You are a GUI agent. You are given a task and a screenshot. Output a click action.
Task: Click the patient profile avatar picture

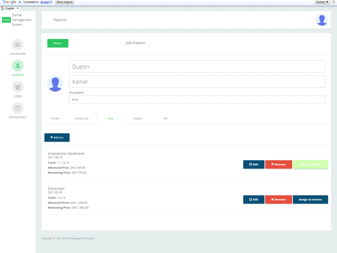coord(55,84)
